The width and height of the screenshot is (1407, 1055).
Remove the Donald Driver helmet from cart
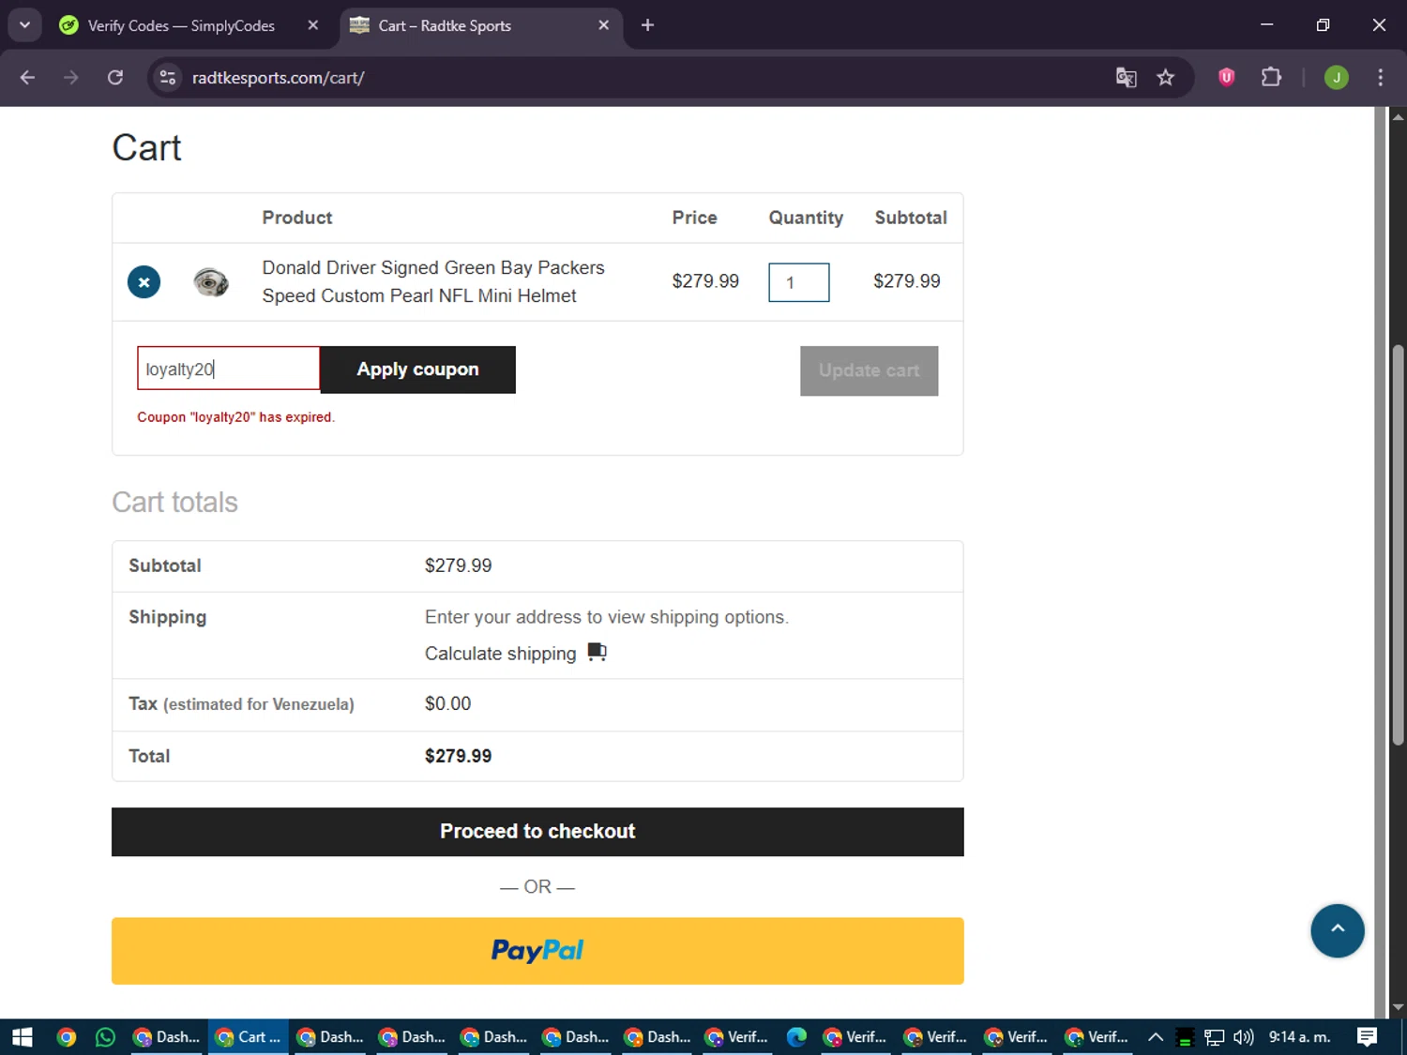click(x=144, y=282)
